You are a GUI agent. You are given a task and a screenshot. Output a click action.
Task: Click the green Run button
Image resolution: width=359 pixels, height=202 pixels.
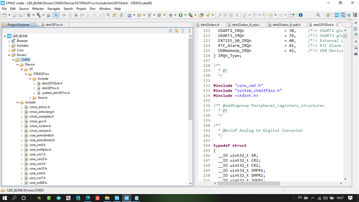coord(180,15)
